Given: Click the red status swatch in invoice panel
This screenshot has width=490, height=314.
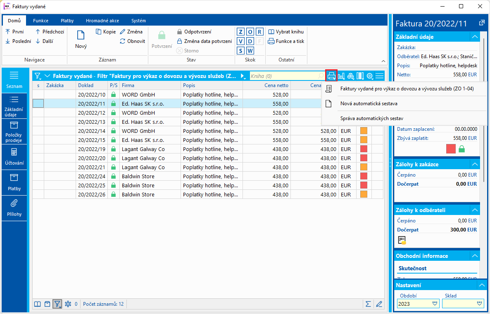Looking at the screenshot, I should pos(451,149).
